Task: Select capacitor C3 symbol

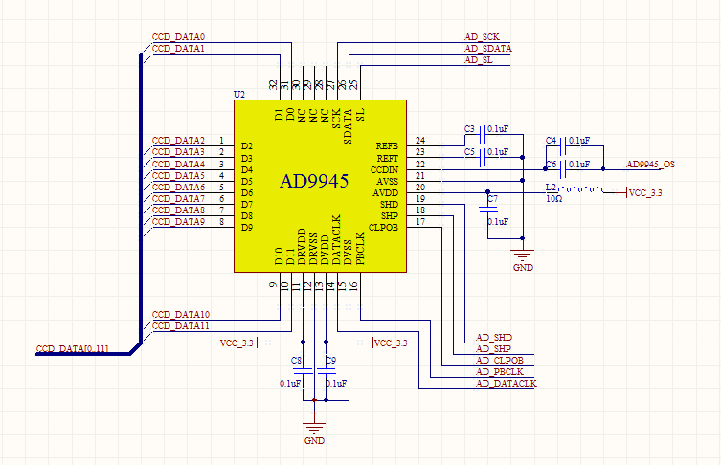Action: click(x=484, y=133)
